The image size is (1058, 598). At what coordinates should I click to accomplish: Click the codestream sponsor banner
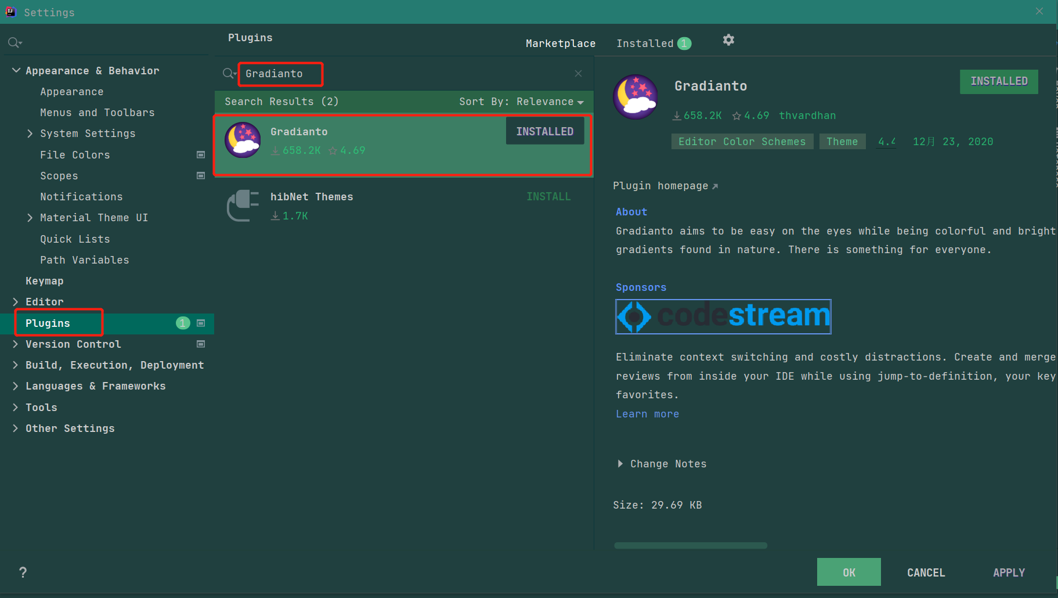pos(723,316)
